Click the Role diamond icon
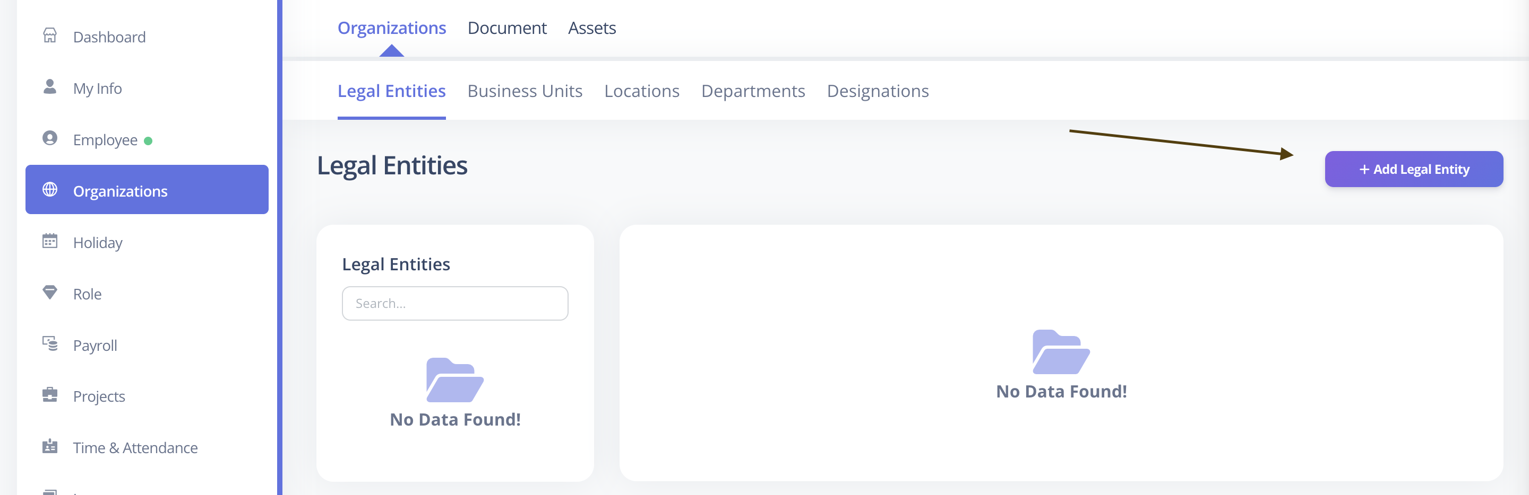The image size is (1529, 495). coord(50,292)
